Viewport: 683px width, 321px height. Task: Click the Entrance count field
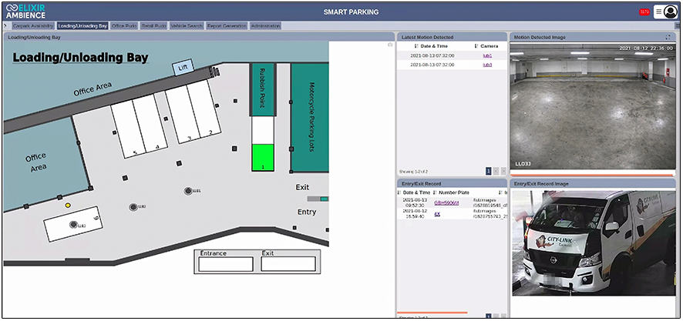click(x=226, y=264)
